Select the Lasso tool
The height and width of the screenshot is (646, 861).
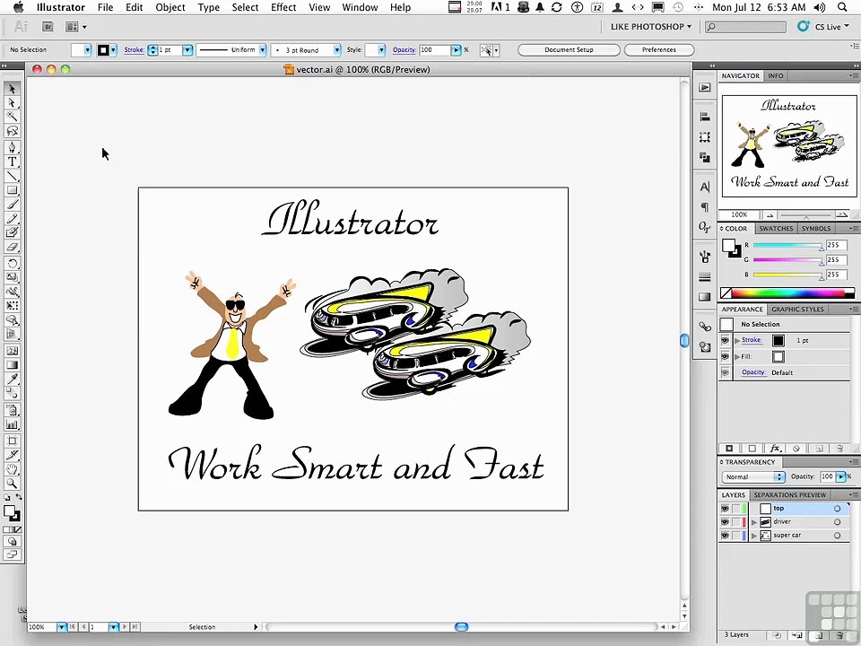12,131
